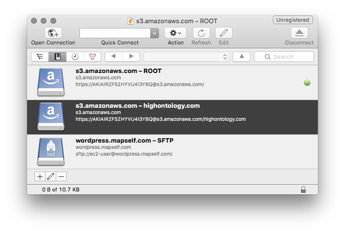Add a new bookmark with plus button
The height and width of the screenshot is (233, 345).
pos(40,176)
